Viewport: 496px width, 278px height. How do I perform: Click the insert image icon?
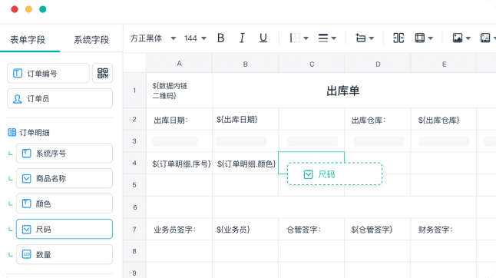point(458,38)
